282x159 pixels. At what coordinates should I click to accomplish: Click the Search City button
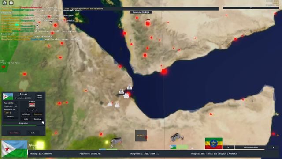tap(14, 132)
